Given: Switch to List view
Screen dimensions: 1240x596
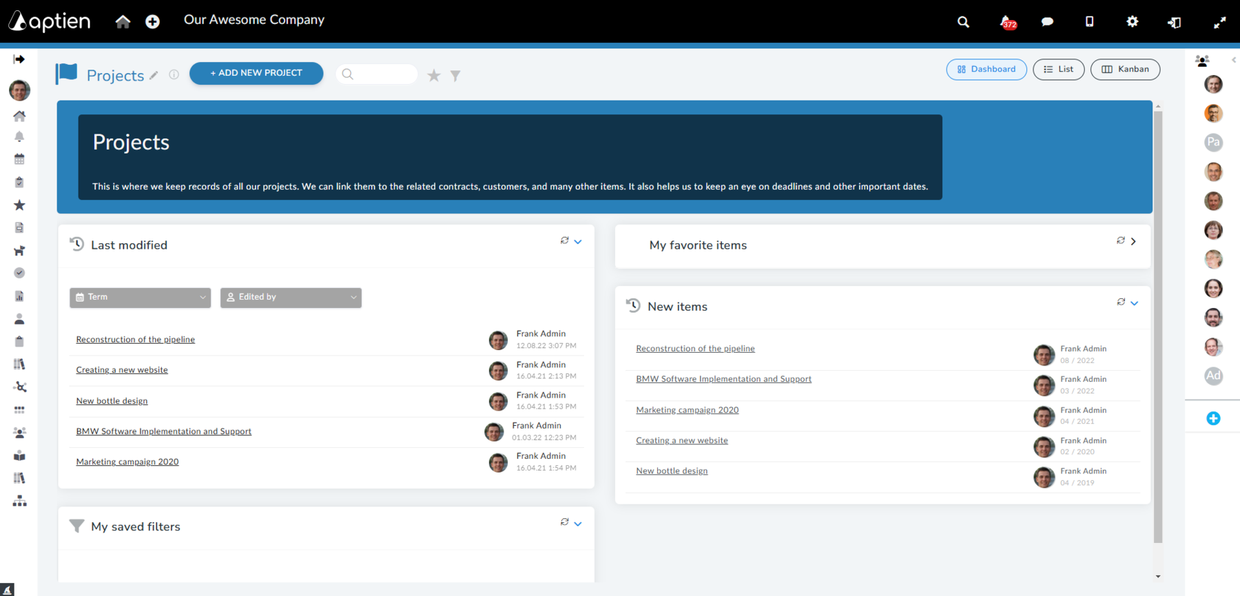Looking at the screenshot, I should point(1059,70).
